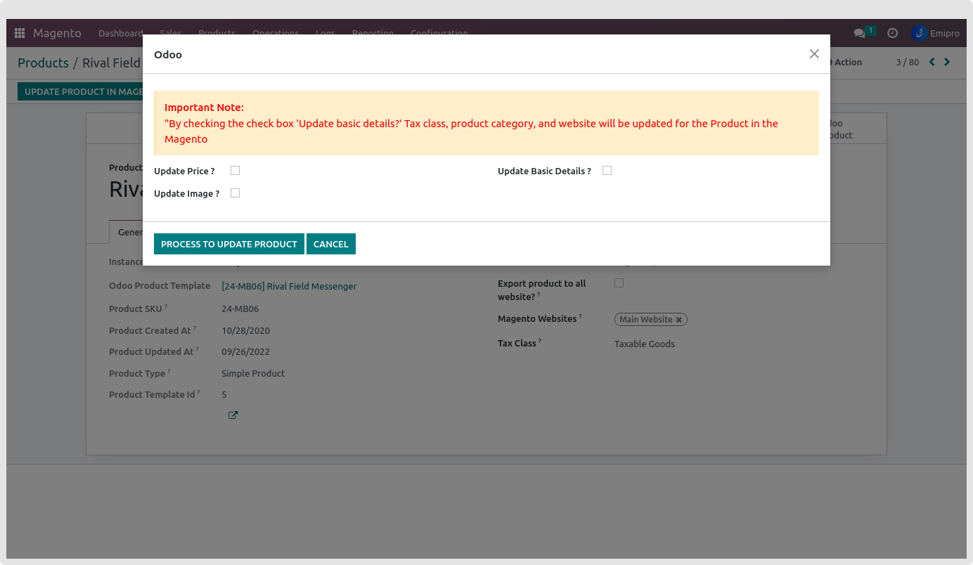Open the Configuration menu

439,33
